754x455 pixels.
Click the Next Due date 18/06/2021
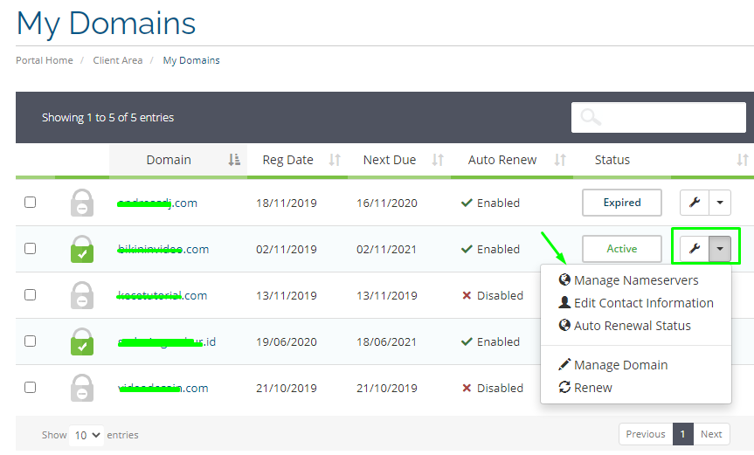(x=387, y=342)
